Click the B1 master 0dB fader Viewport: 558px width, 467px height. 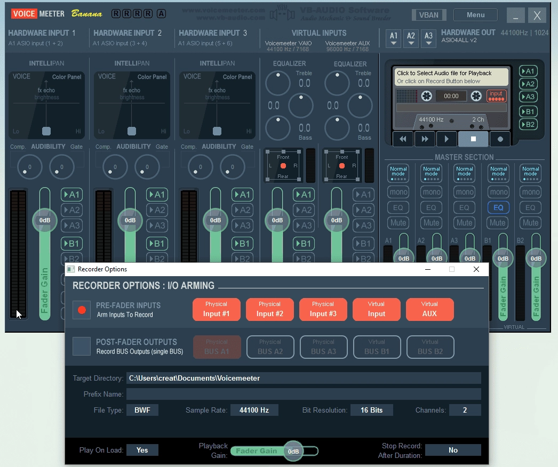503,258
